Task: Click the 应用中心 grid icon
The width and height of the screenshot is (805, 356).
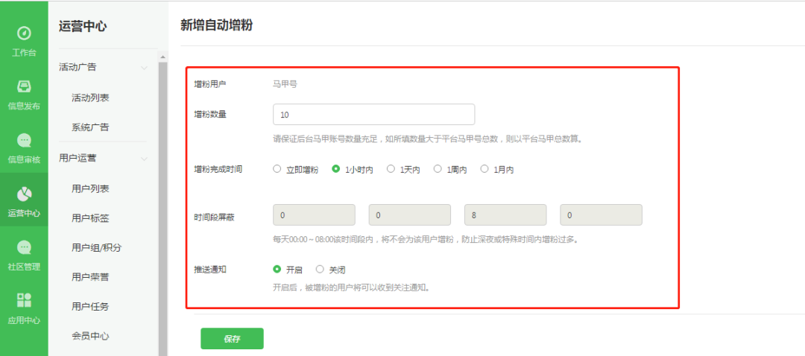Action: point(24,301)
